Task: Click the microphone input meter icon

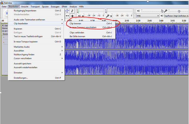Action: 107,16
